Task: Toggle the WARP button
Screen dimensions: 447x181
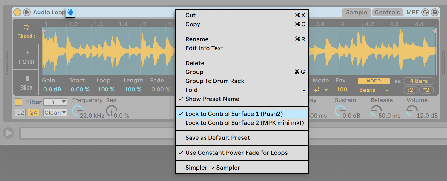Action: (374, 81)
